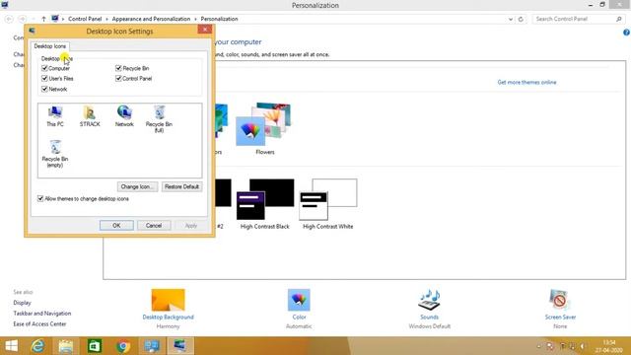
Task: Open the Store app from taskbar
Action: pos(95,346)
